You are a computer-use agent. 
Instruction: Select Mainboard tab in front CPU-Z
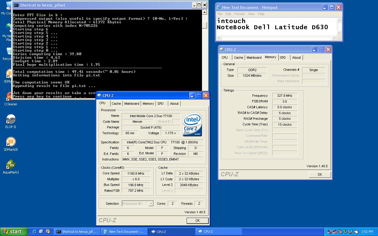click(131, 104)
